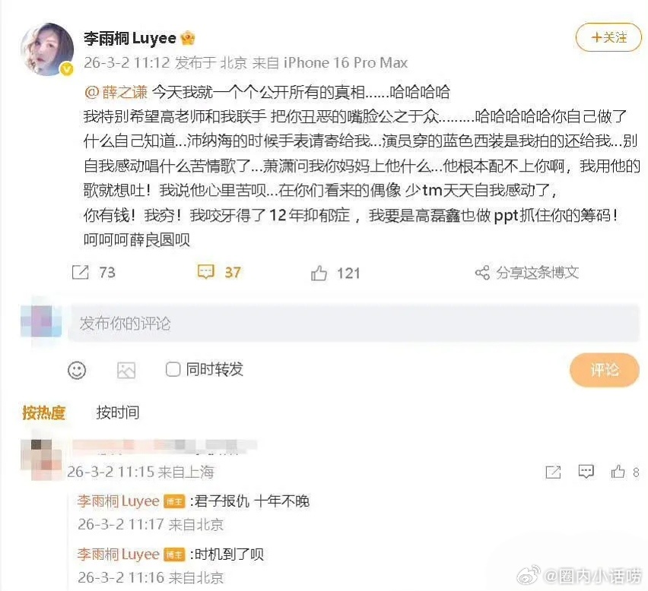Enable the 同时转发 checkbox
This screenshot has width=648, height=591.
173,369
